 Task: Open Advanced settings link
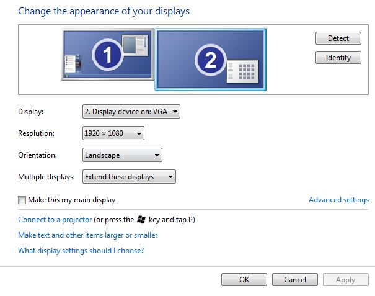click(338, 200)
